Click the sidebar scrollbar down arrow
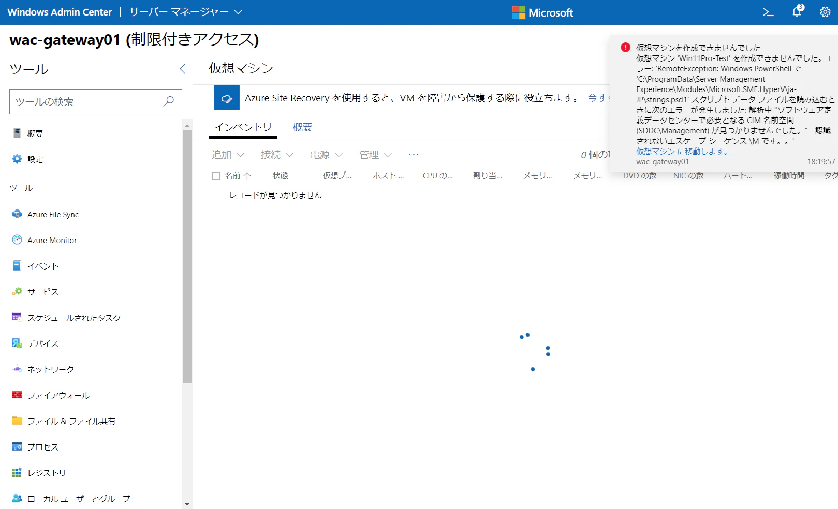The image size is (838, 509). point(187,504)
